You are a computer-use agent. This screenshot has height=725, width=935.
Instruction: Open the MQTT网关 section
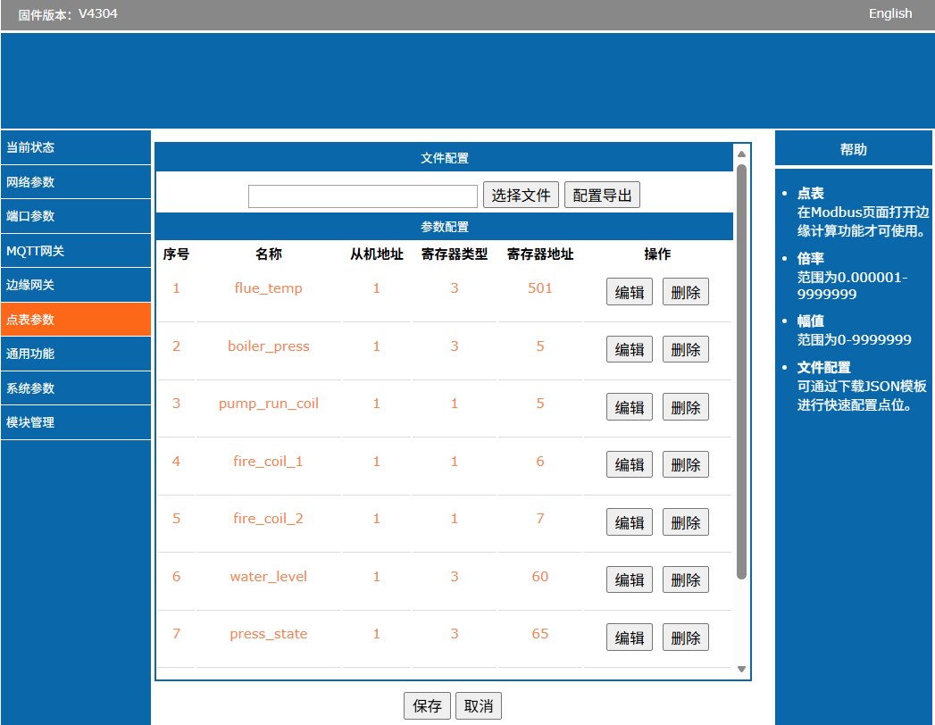click(x=75, y=251)
